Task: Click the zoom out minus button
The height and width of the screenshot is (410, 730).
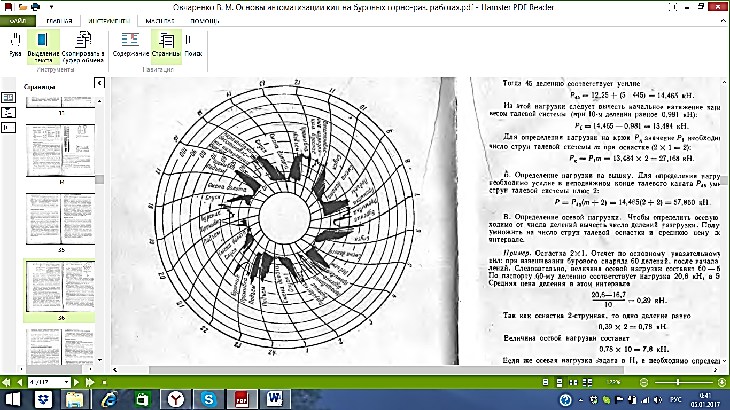Action: click(643, 382)
